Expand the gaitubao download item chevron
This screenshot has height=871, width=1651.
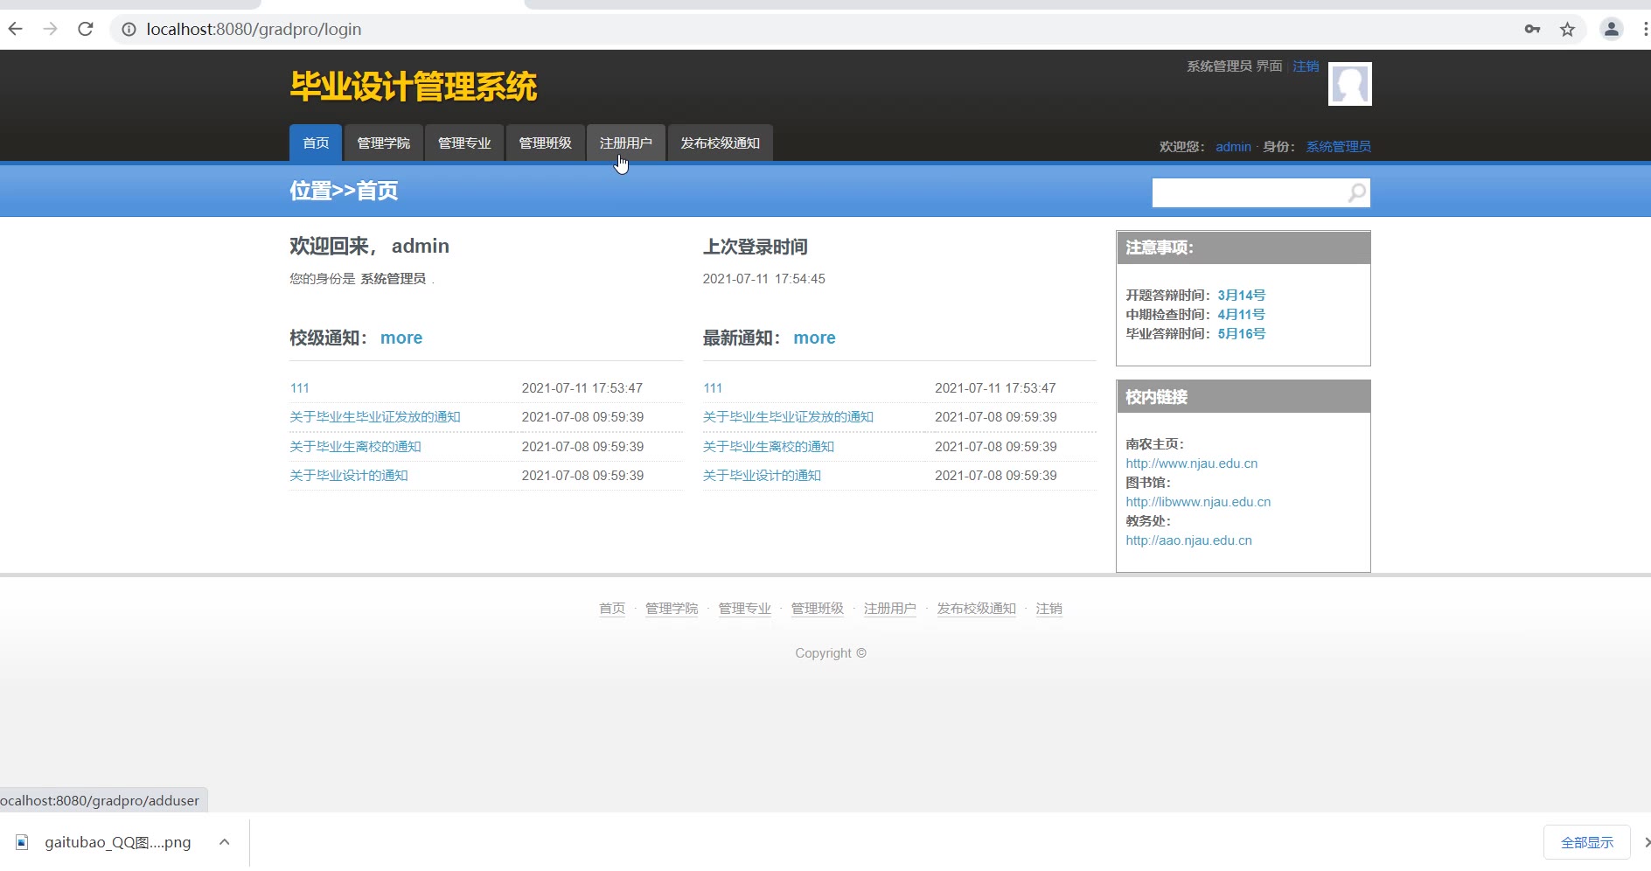[225, 842]
